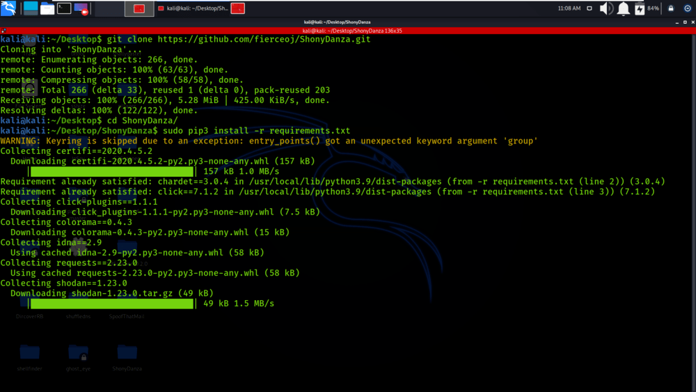The image size is (696, 392).
Task: Click the shodan download progress bar
Action: [112, 304]
